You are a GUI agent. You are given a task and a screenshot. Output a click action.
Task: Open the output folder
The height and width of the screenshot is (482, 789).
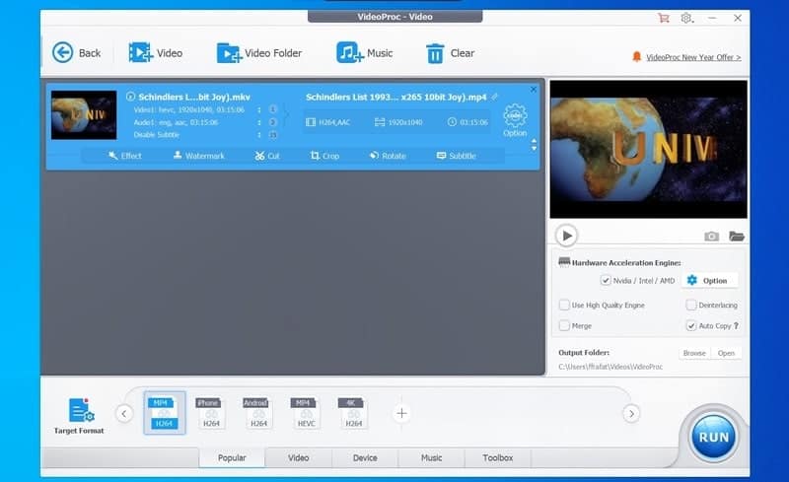tap(726, 353)
